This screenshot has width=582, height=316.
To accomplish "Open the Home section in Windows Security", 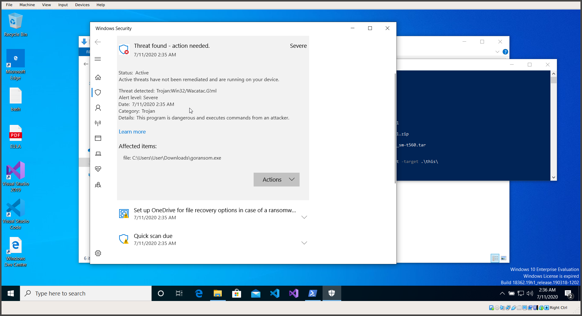I will (x=98, y=77).
